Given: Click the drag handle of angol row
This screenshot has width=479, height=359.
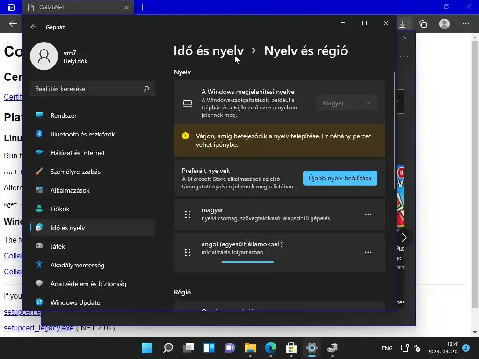Looking at the screenshot, I should [x=188, y=252].
